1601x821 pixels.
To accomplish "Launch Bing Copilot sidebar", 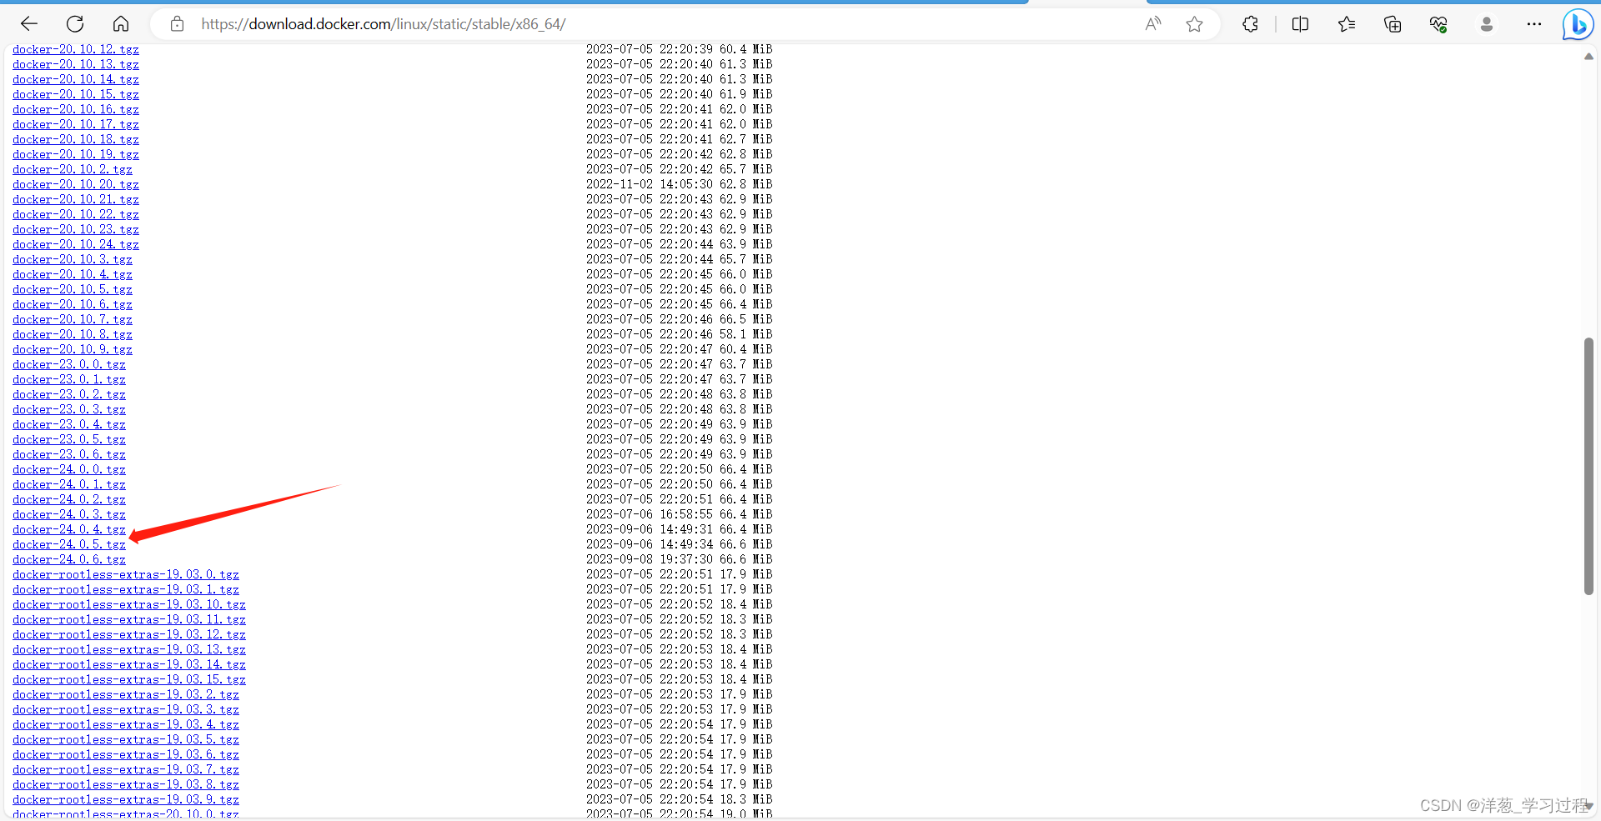I will (1578, 24).
